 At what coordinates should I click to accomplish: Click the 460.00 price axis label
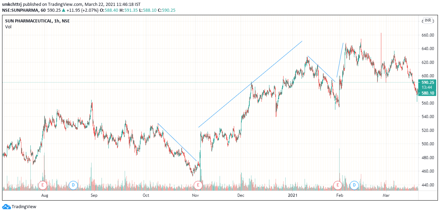pos(428,171)
